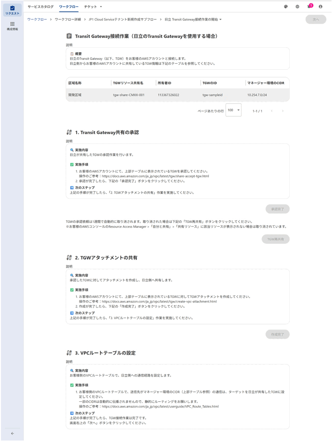332x441 pixels.
Task: Sort by TGWリソース共有名 column header
Action: [128, 83]
